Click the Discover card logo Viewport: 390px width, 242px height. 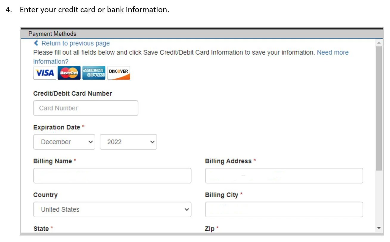tap(118, 73)
